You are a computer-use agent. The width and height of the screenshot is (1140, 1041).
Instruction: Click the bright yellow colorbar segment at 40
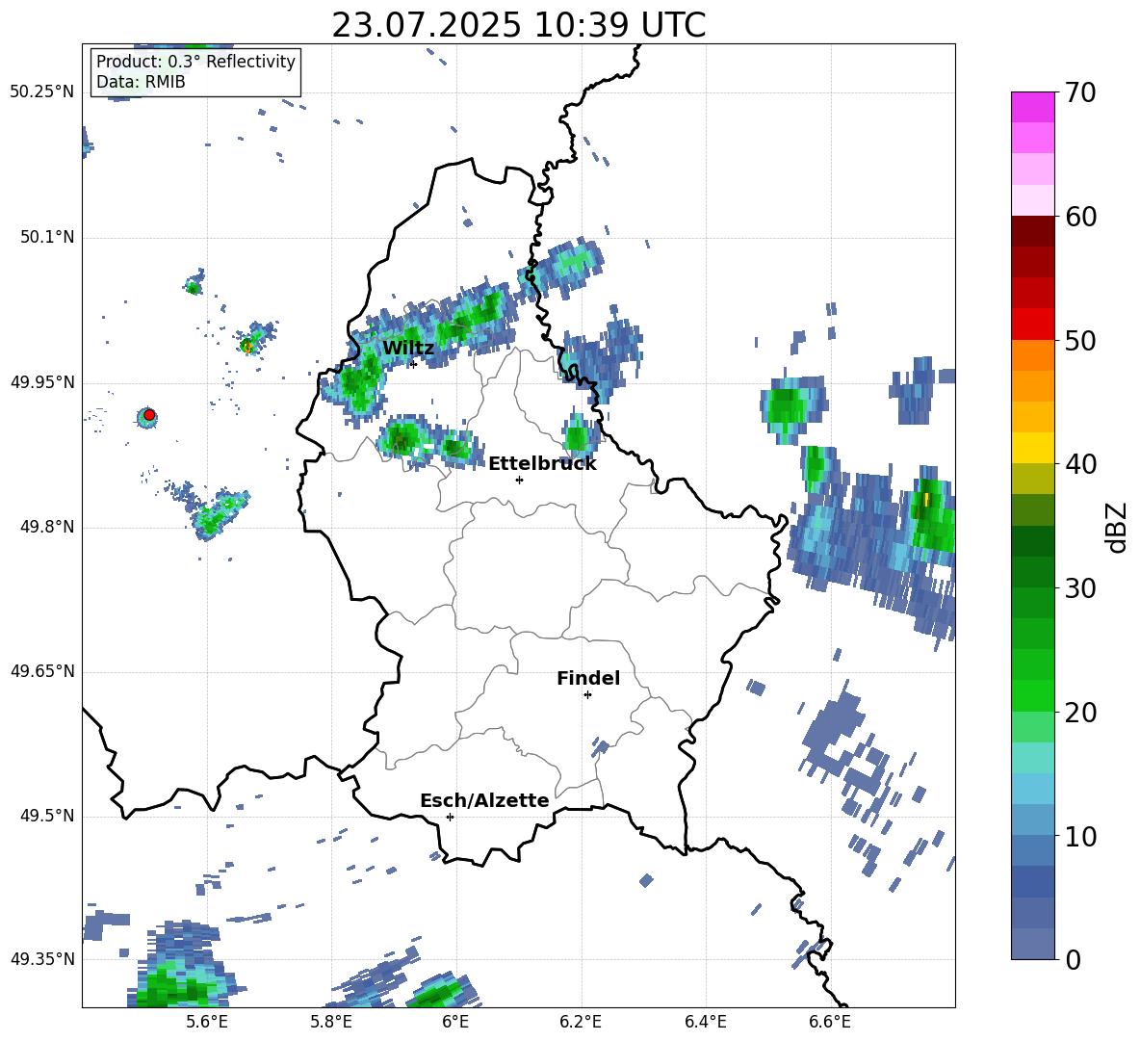(x=1032, y=448)
